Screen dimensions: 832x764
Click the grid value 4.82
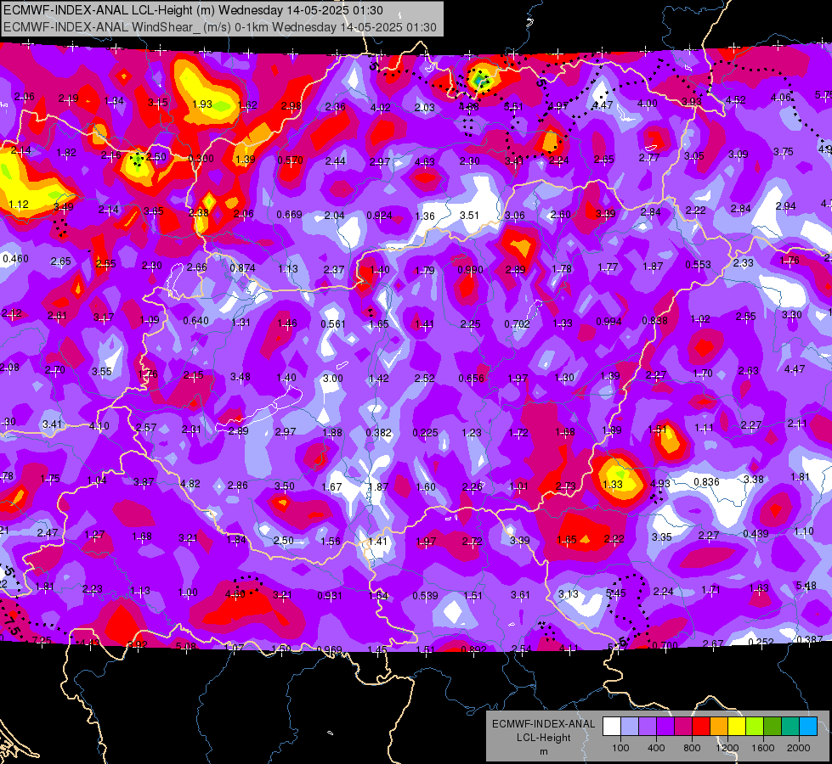pyautogui.click(x=190, y=484)
